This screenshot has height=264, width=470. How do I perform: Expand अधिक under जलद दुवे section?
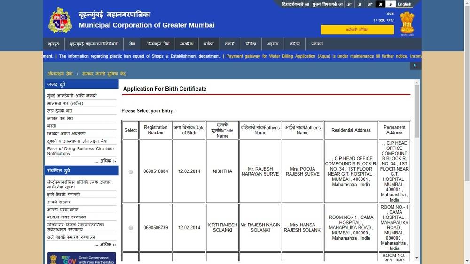105,161
